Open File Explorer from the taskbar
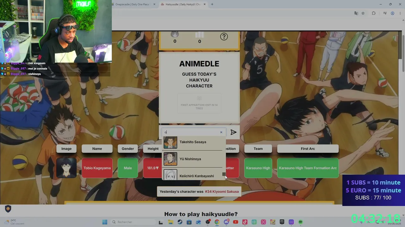The height and width of the screenshot is (227, 405). pos(170,222)
